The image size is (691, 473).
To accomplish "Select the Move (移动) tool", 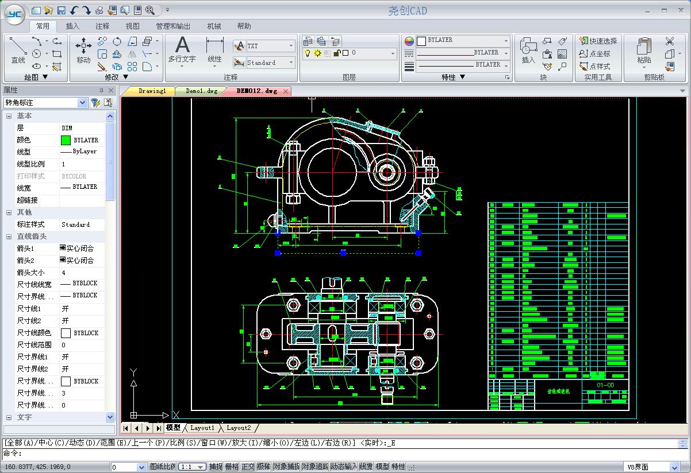I will 83,51.
